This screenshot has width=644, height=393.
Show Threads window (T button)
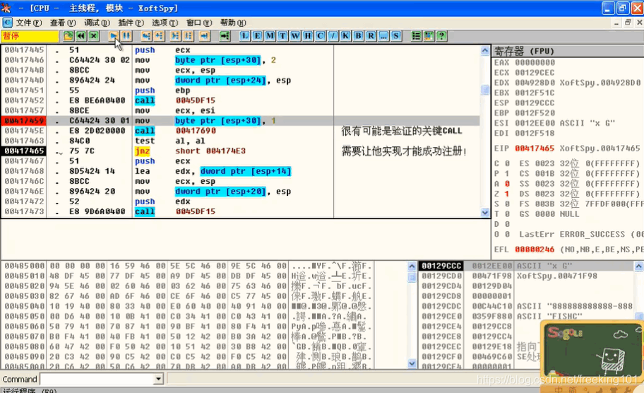[282, 36]
